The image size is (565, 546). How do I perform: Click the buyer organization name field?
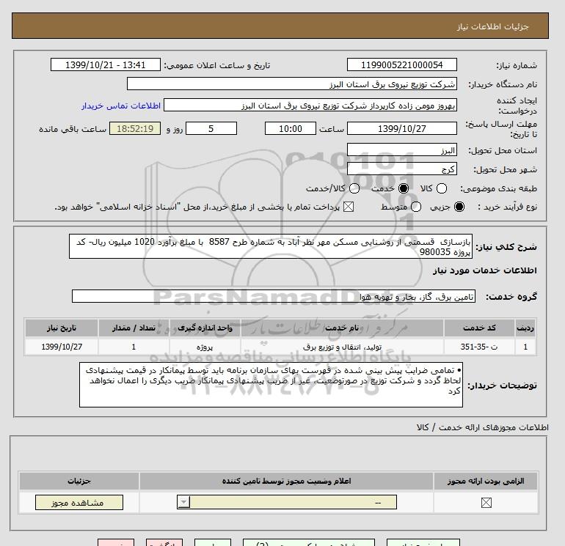click(x=292, y=84)
